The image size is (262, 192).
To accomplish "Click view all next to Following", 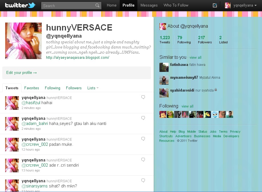I will 187,106.
